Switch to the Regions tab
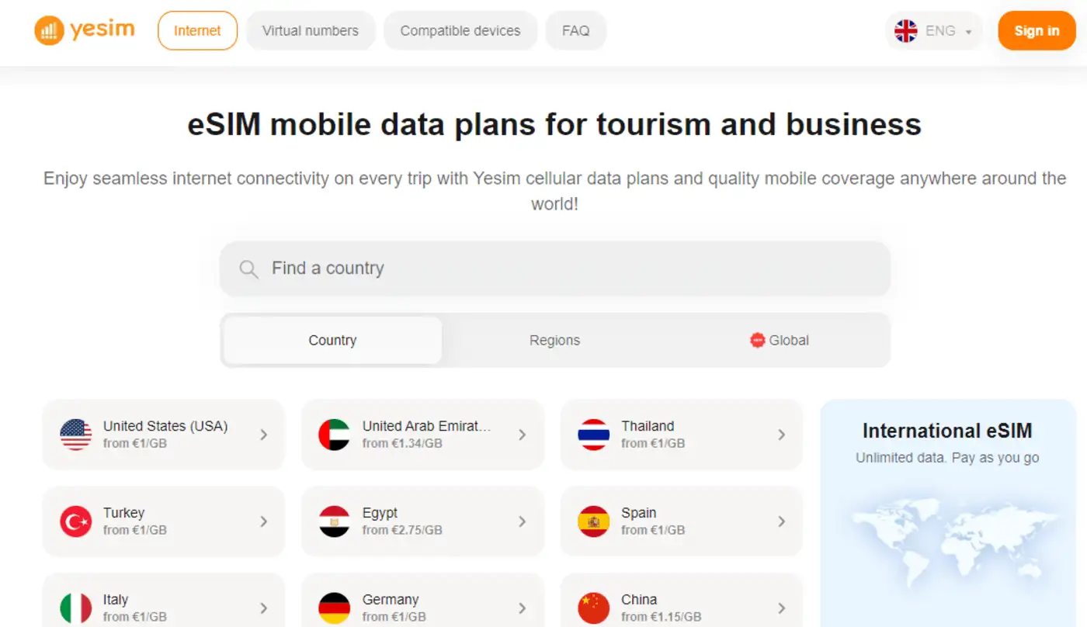The height and width of the screenshot is (627, 1087). pos(554,341)
